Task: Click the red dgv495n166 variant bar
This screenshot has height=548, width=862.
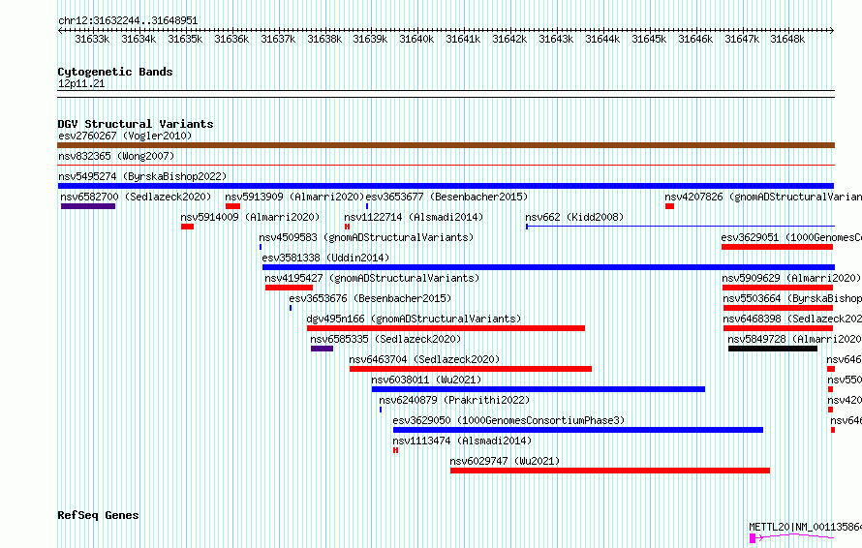Action: tap(446, 328)
